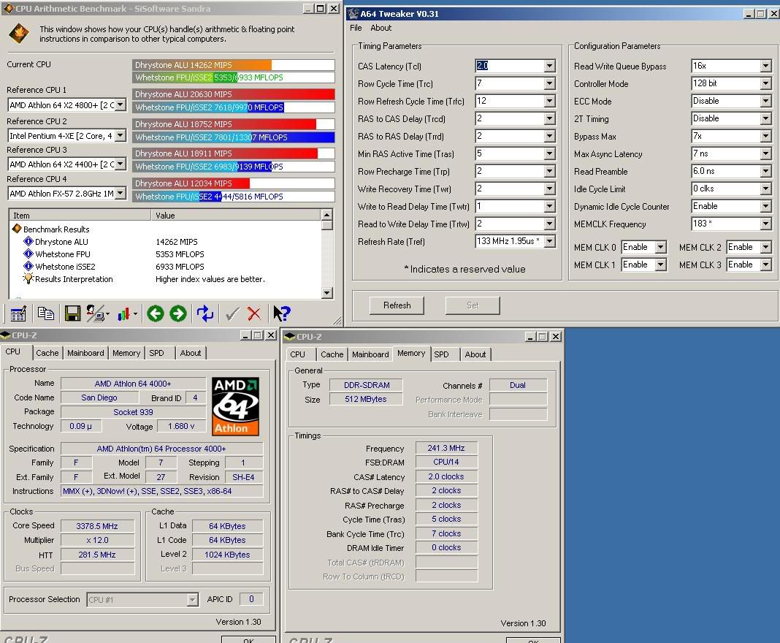The image size is (780, 643).
Task: Click the diamond icon beside Whetstone iSSE2
Action: 28,266
